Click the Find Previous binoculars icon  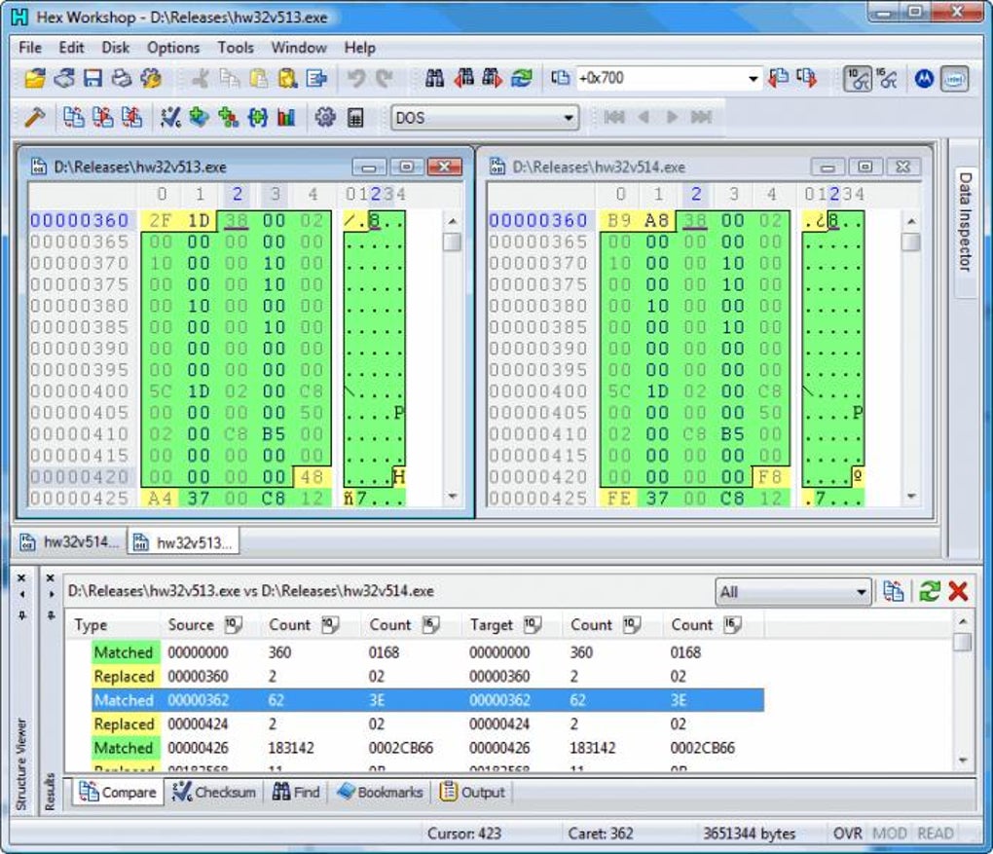[x=463, y=79]
